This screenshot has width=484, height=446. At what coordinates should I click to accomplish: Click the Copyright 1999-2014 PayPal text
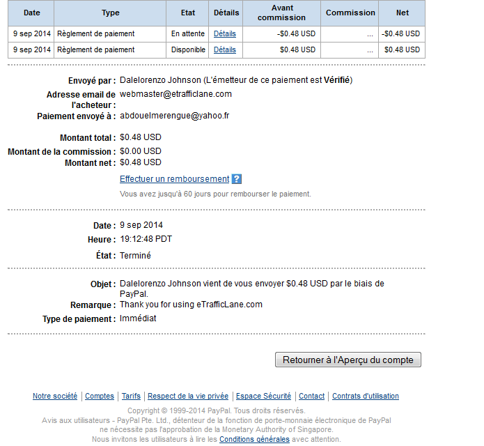coord(217,410)
